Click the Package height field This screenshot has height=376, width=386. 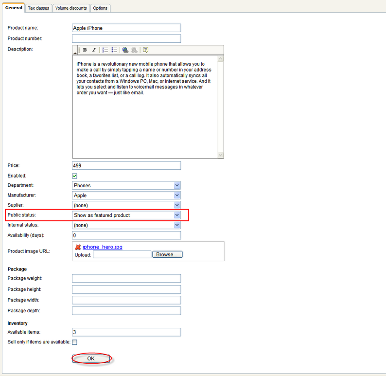point(126,289)
